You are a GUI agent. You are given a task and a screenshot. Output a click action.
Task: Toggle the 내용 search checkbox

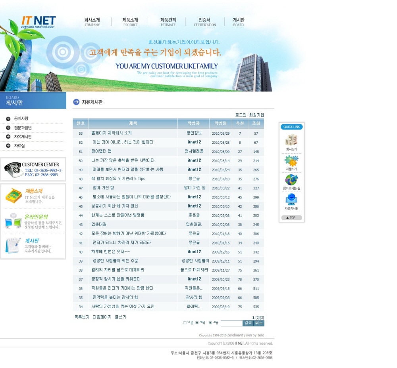(x=210, y=323)
